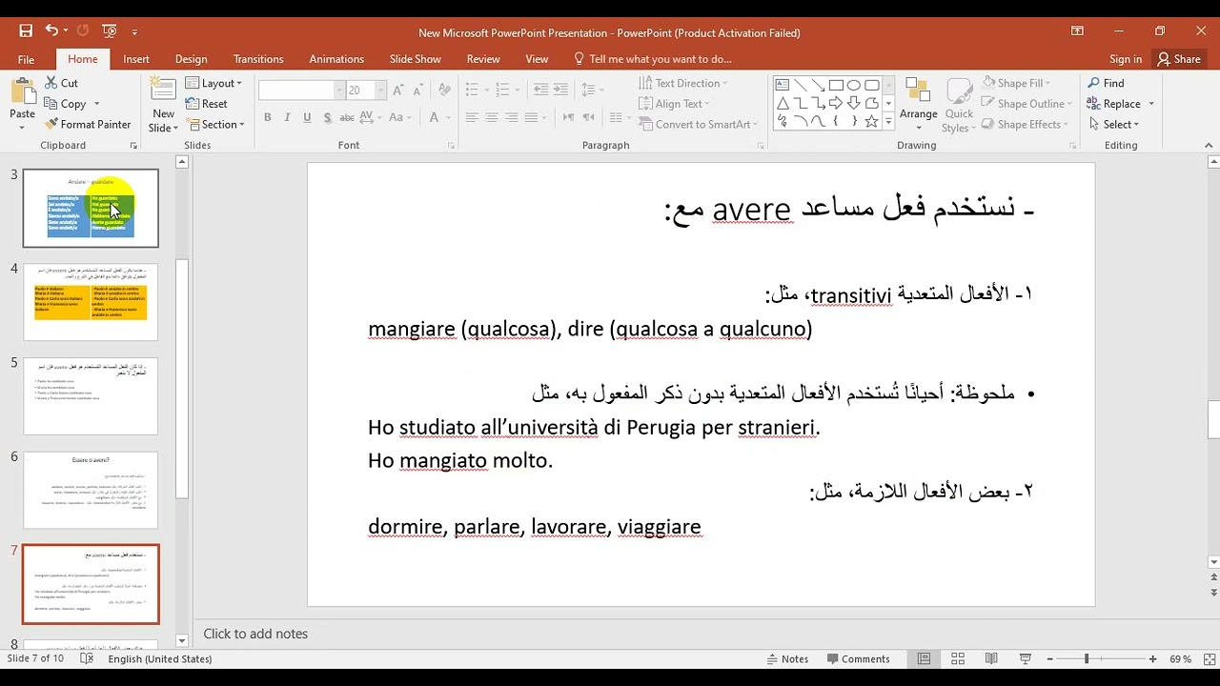
Task: Switch to Normal view icon
Action: [924, 658]
